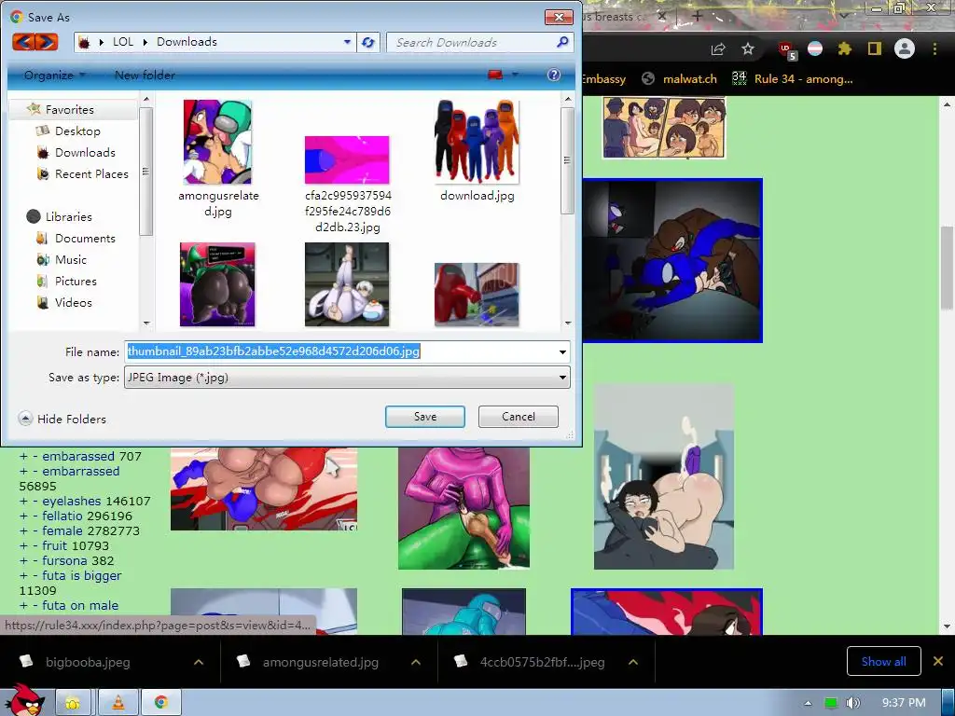Image resolution: width=955 pixels, height=716 pixels.
Task: Close the downloads bar with the X
Action: tap(938, 661)
